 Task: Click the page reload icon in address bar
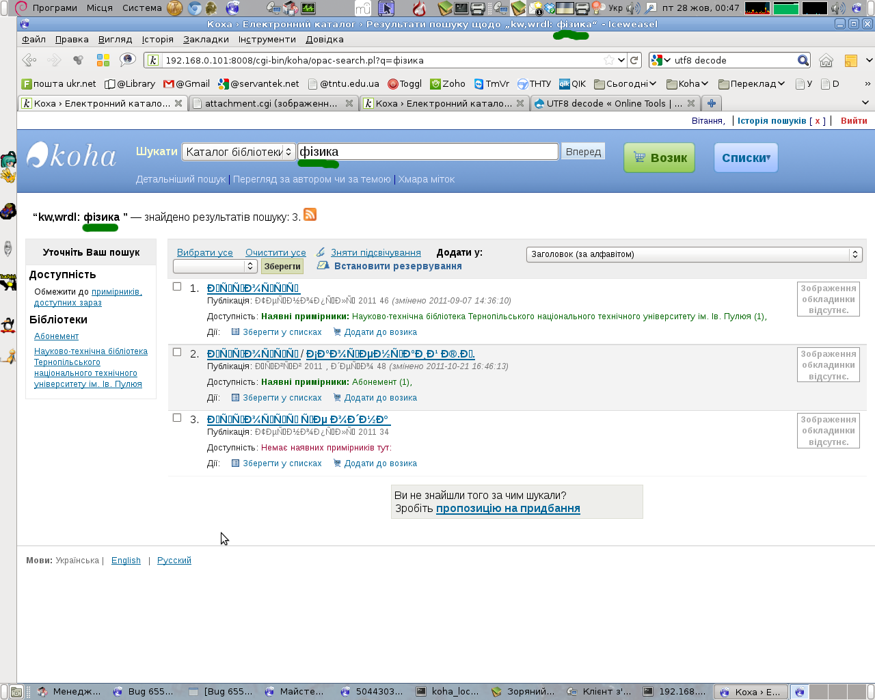(x=634, y=60)
